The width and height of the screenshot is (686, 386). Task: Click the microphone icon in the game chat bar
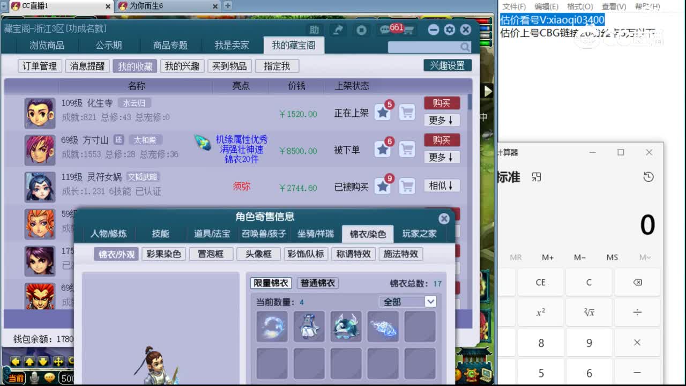click(34, 377)
